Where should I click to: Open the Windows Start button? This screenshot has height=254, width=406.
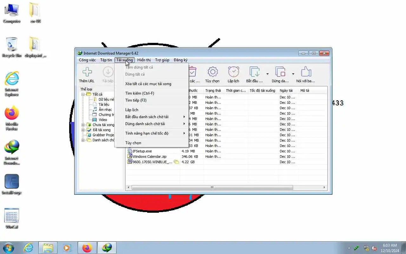tap(9, 248)
